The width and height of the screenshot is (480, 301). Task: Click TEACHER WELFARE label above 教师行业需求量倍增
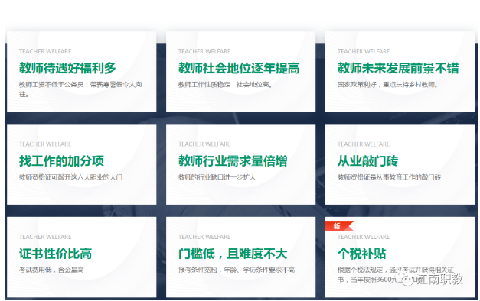(204, 144)
